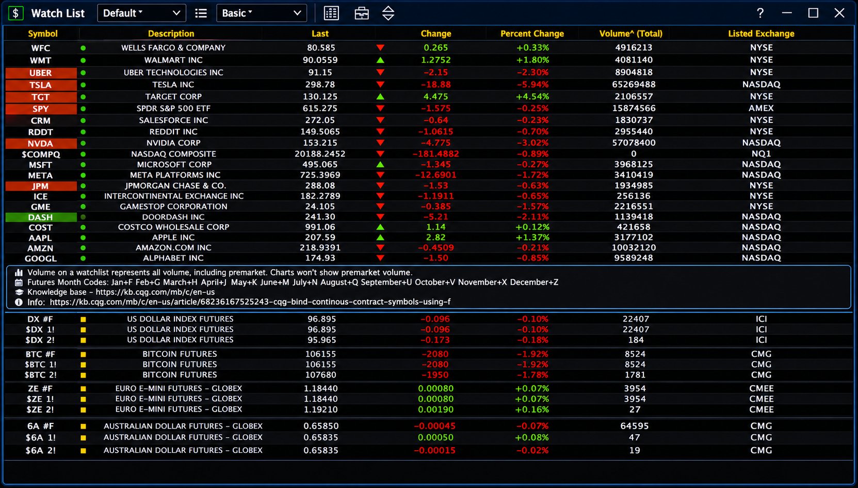
Task: Click volume 64595 for 6A #F
Action: coord(635,426)
